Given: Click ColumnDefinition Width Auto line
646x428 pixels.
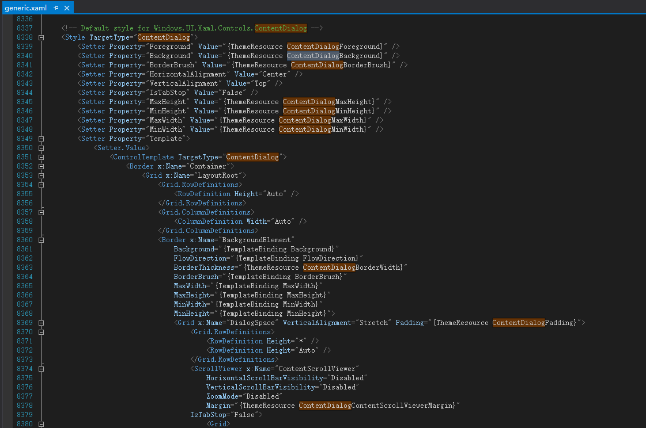Looking at the screenshot, I should point(241,221).
